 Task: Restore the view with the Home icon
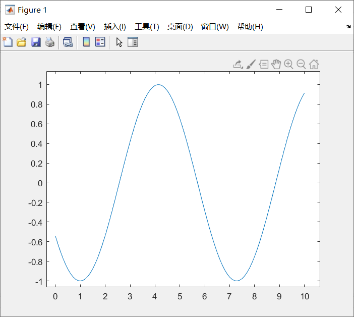[314, 64]
